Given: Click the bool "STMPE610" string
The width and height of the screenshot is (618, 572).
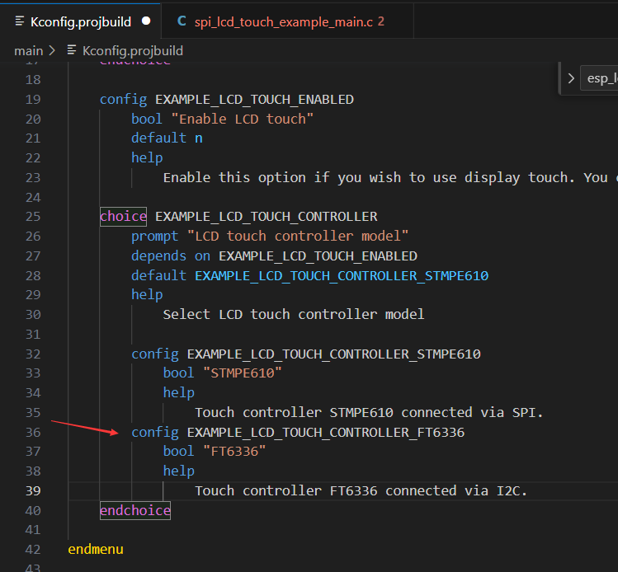Looking at the screenshot, I should pos(243,373).
